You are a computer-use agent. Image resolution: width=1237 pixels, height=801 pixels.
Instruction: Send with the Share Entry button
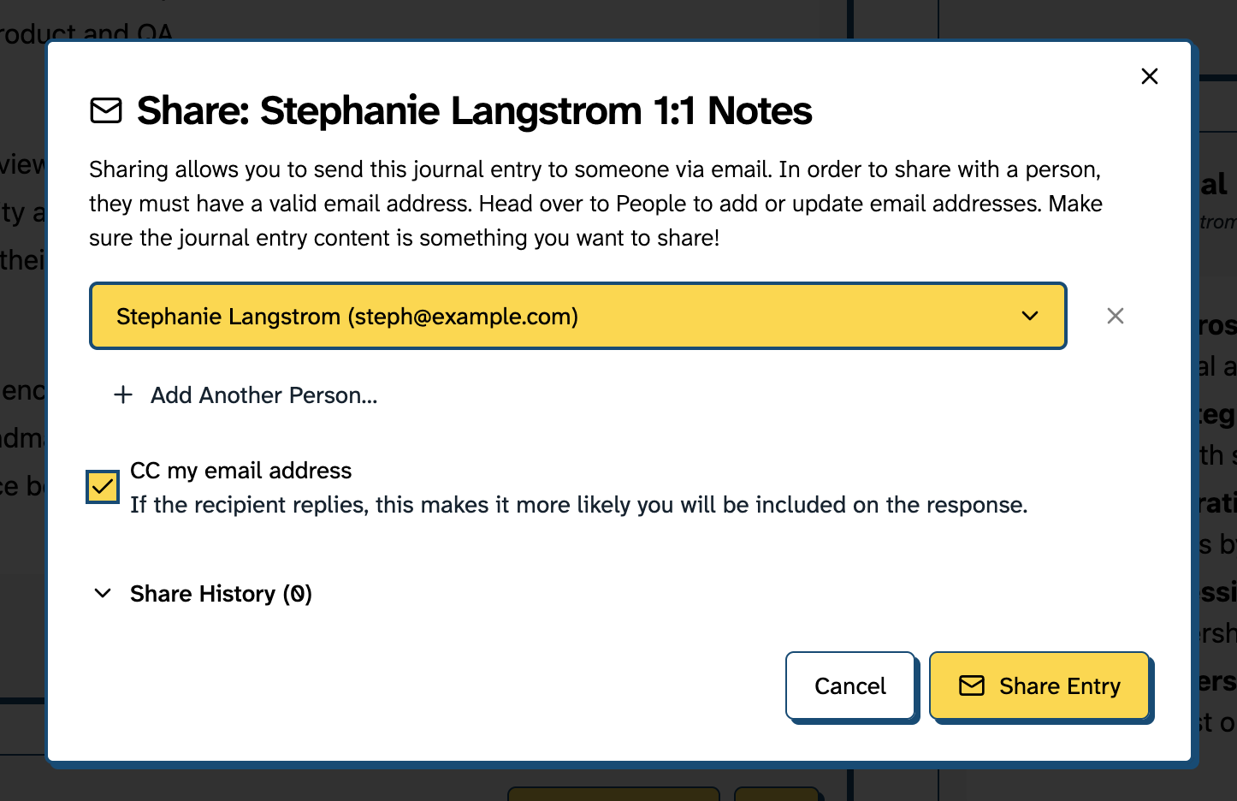click(1039, 685)
